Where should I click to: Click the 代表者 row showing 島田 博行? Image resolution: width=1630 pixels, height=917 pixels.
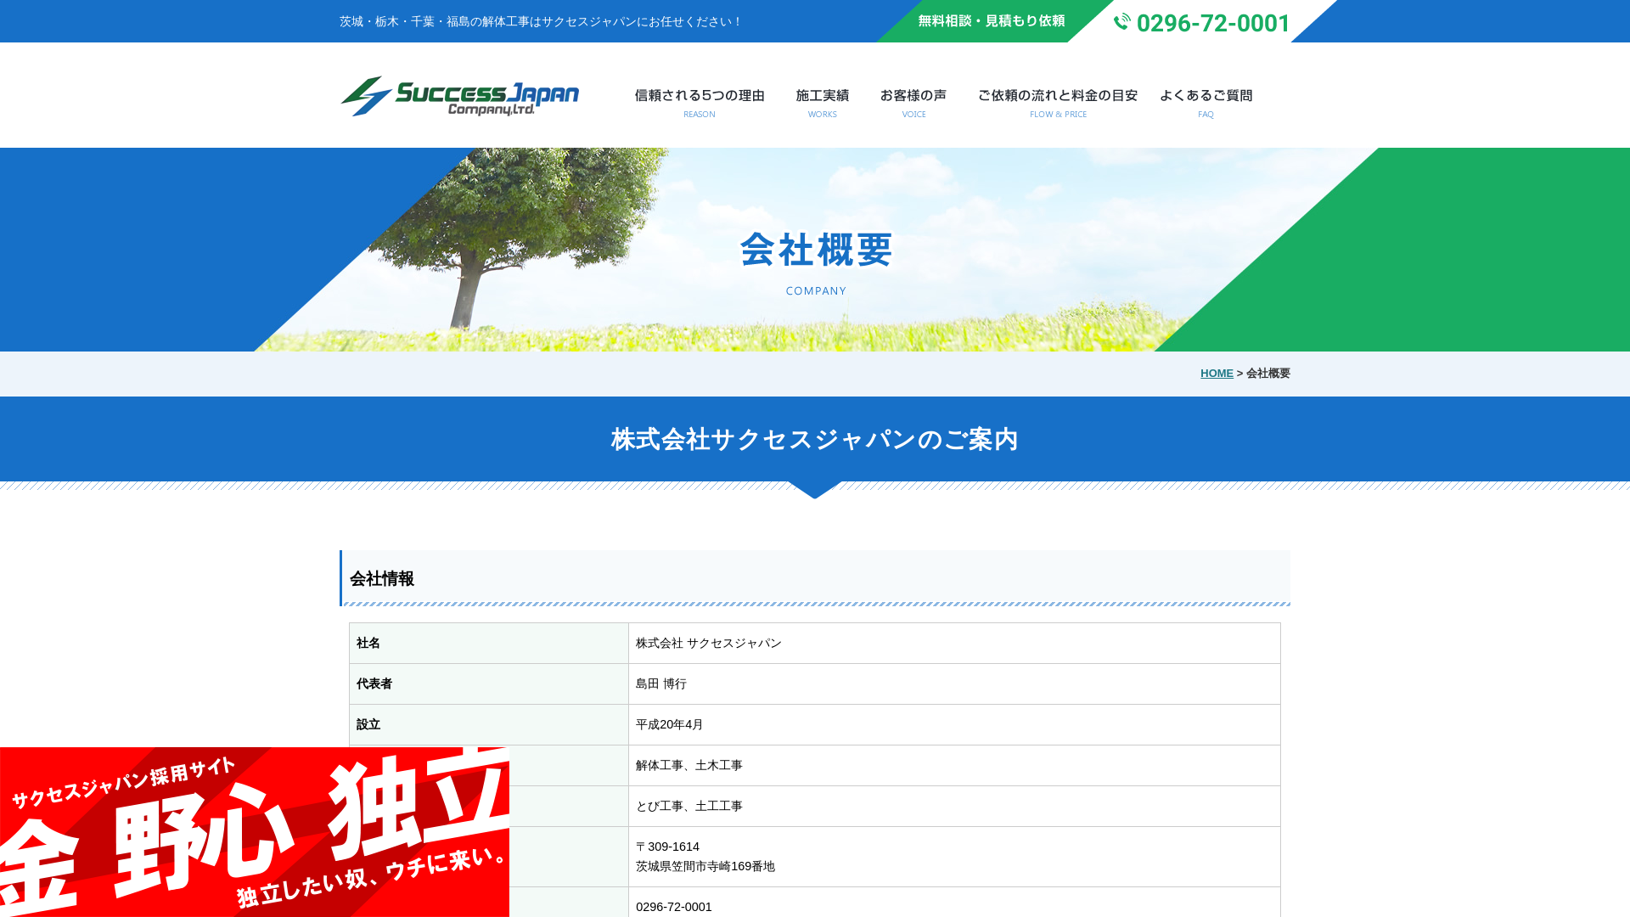click(660, 684)
